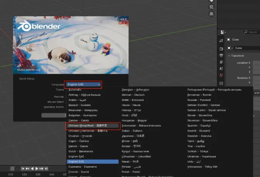This screenshot has height=177, width=260.
Task: Select Arabic language entry
Action: [x=93, y=100]
